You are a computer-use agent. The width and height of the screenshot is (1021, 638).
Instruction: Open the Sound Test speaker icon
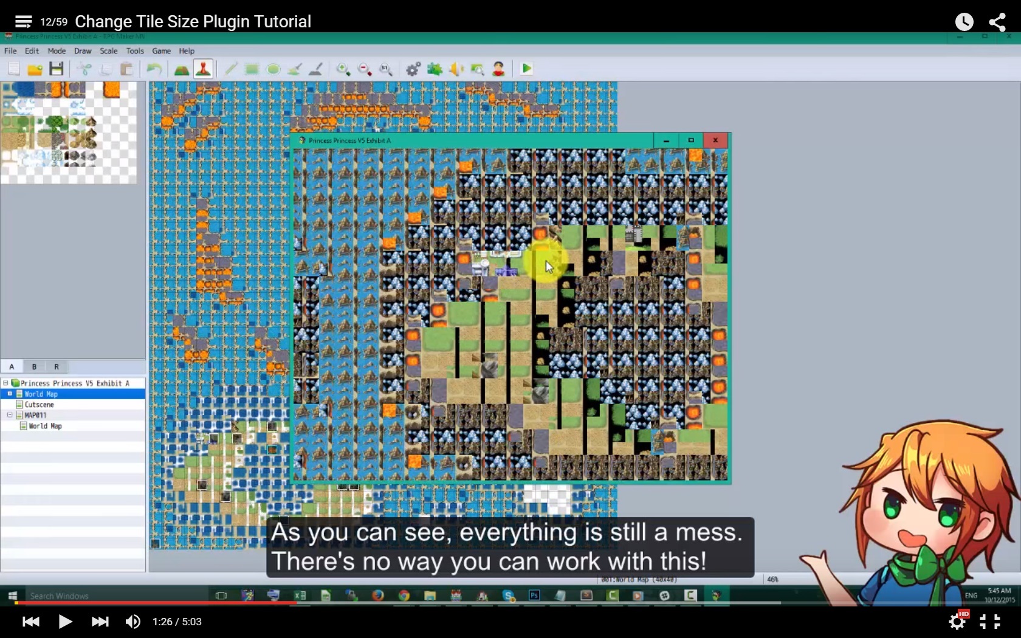point(456,69)
